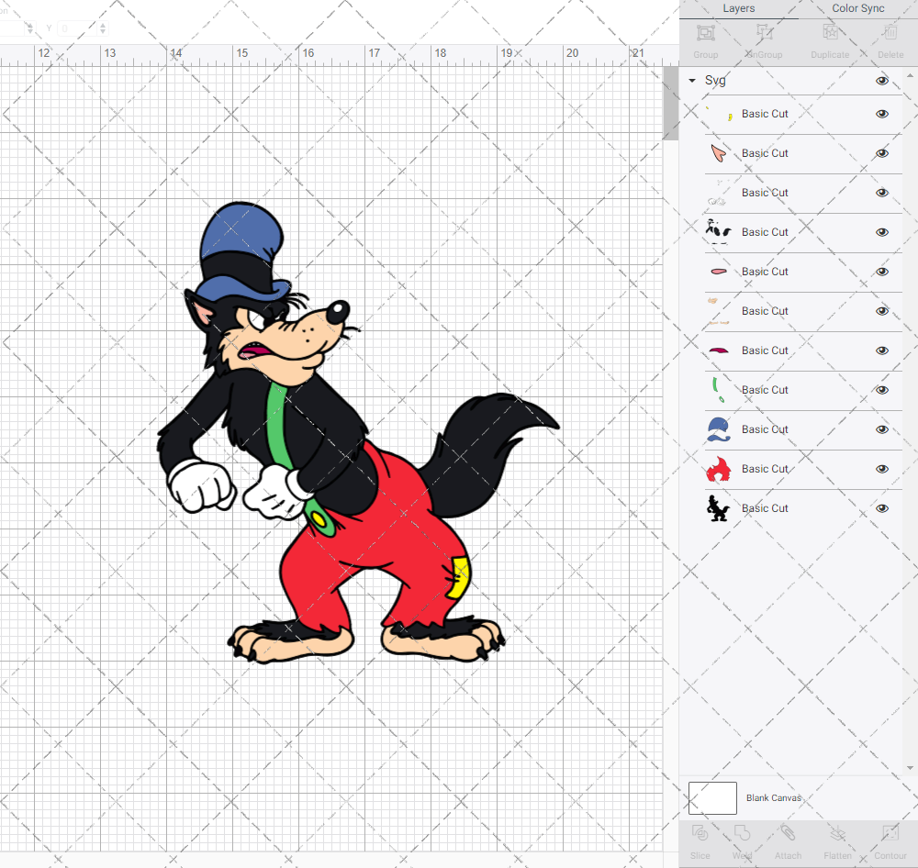Screen dimensions: 918x868
Task: Switch to the Layers tab
Action: (738, 8)
